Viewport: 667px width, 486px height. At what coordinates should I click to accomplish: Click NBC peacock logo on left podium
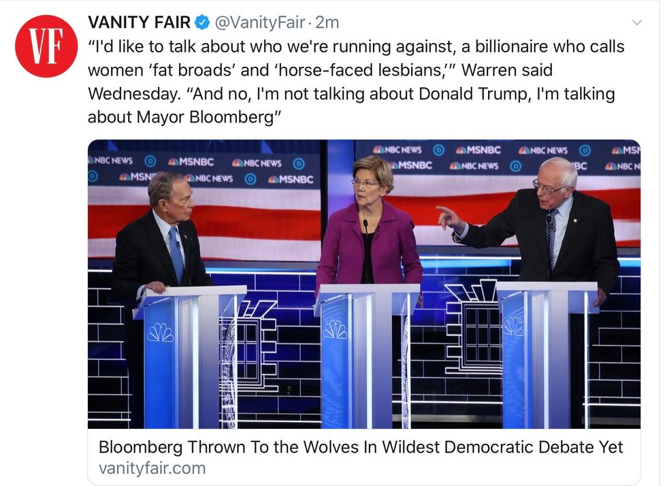coord(161,331)
